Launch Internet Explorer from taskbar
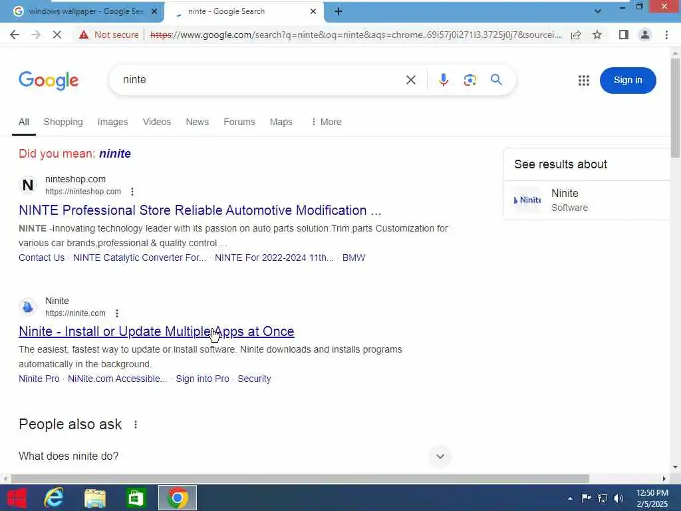 pyautogui.click(x=54, y=498)
